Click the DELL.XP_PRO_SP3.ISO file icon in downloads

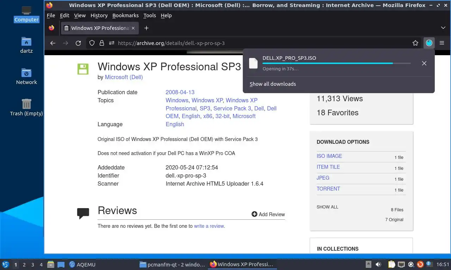253,63
